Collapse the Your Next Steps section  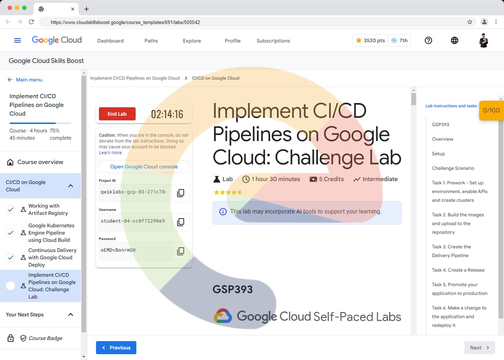point(71,315)
